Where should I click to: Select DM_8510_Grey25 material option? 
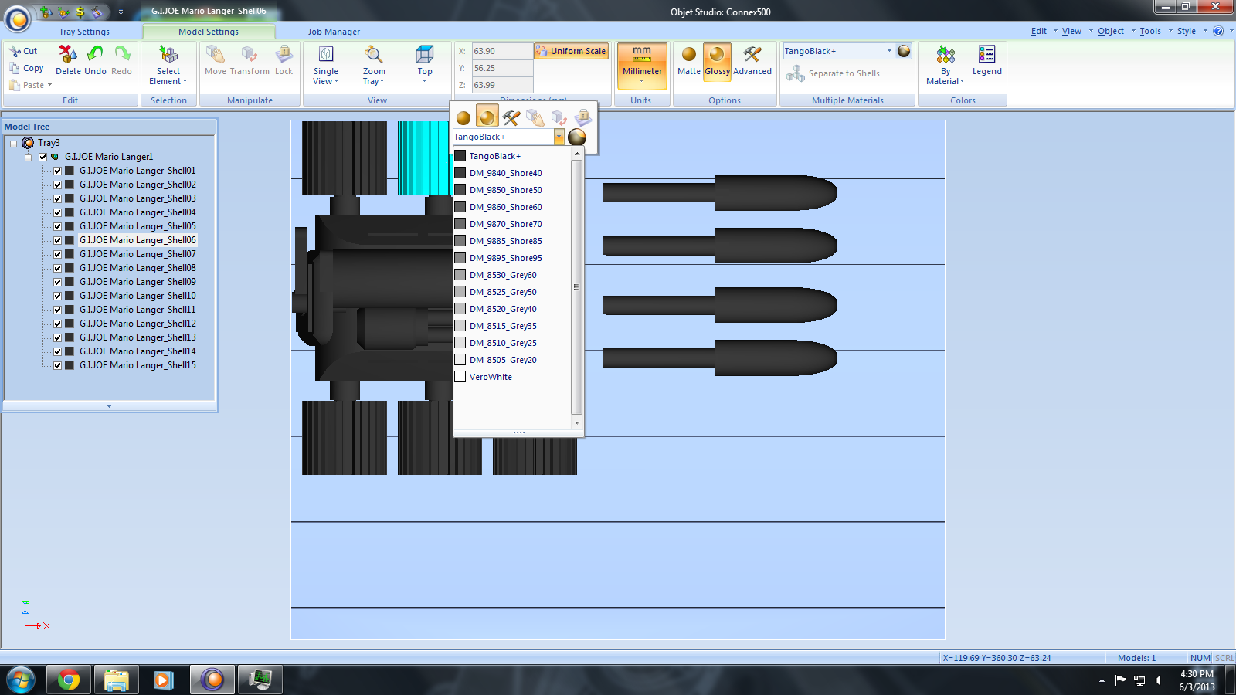click(512, 343)
